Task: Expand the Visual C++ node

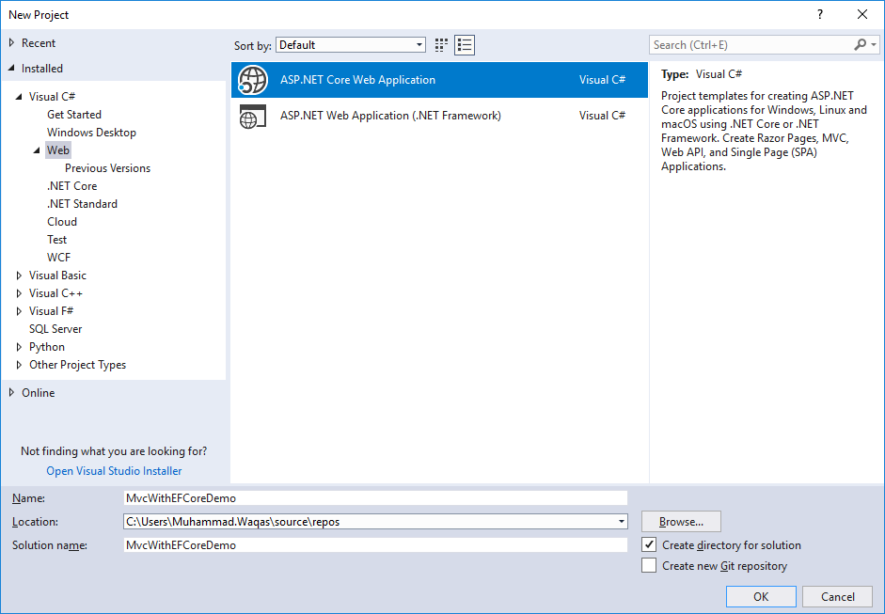Action: 19,293
